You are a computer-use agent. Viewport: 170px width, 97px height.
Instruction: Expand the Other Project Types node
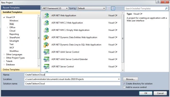[4, 58]
